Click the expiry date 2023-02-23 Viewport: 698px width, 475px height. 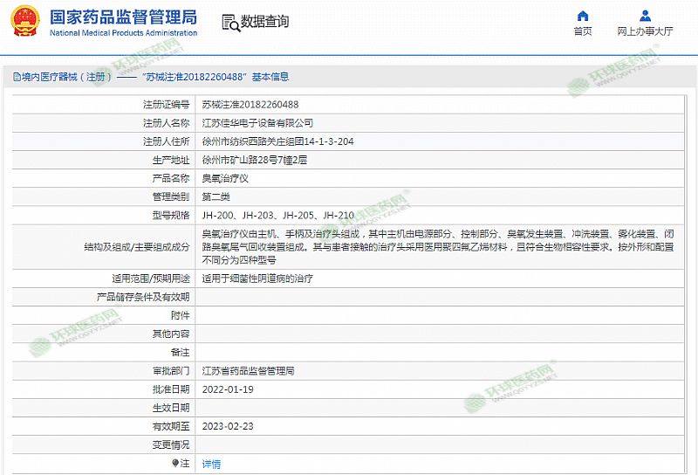tap(227, 426)
